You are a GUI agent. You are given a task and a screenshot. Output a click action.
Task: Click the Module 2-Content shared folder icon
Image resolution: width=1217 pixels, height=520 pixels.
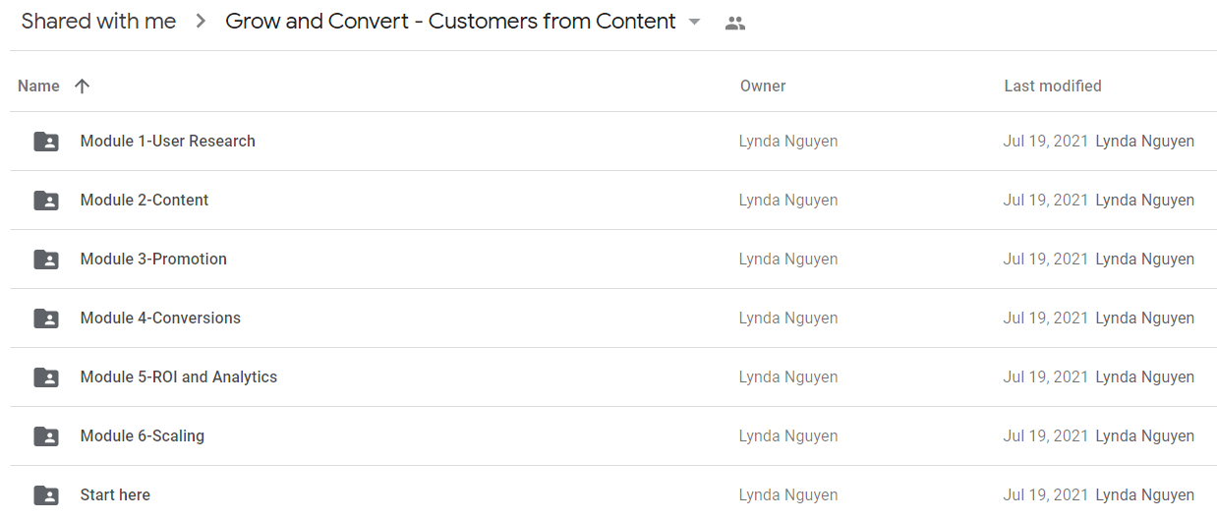46,201
